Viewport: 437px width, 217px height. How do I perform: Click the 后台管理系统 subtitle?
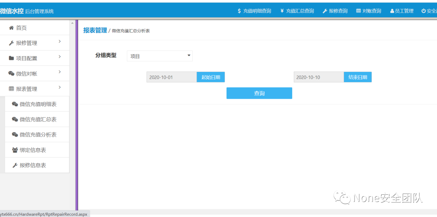[39, 11]
